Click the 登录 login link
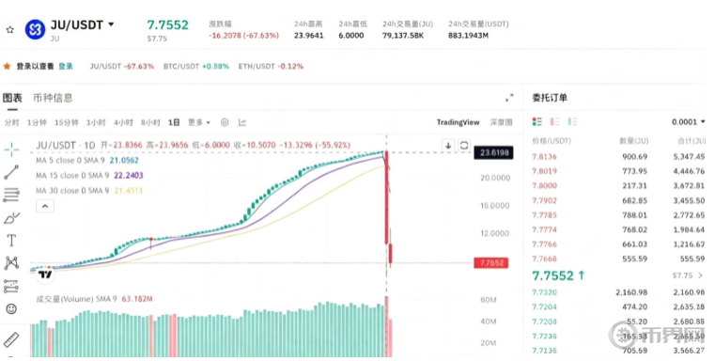The width and height of the screenshot is (715, 361). point(66,66)
